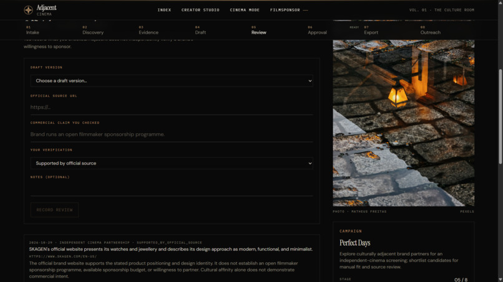Click the CAMPAIGN heading label
The width and height of the screenshot is (503, 282).
tap(351, 231)
